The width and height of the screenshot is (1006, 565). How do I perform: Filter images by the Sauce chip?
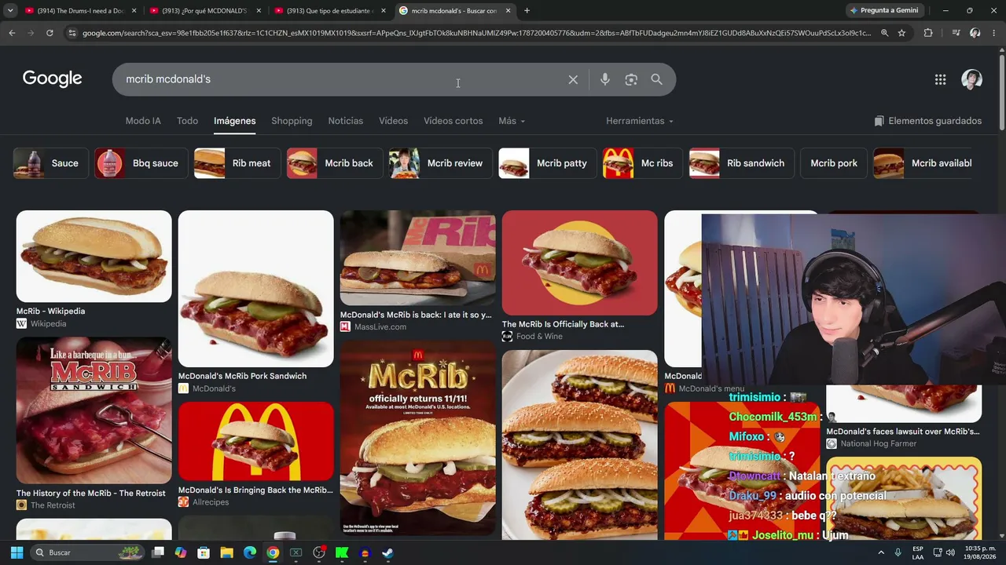click(x=50, y=163)
